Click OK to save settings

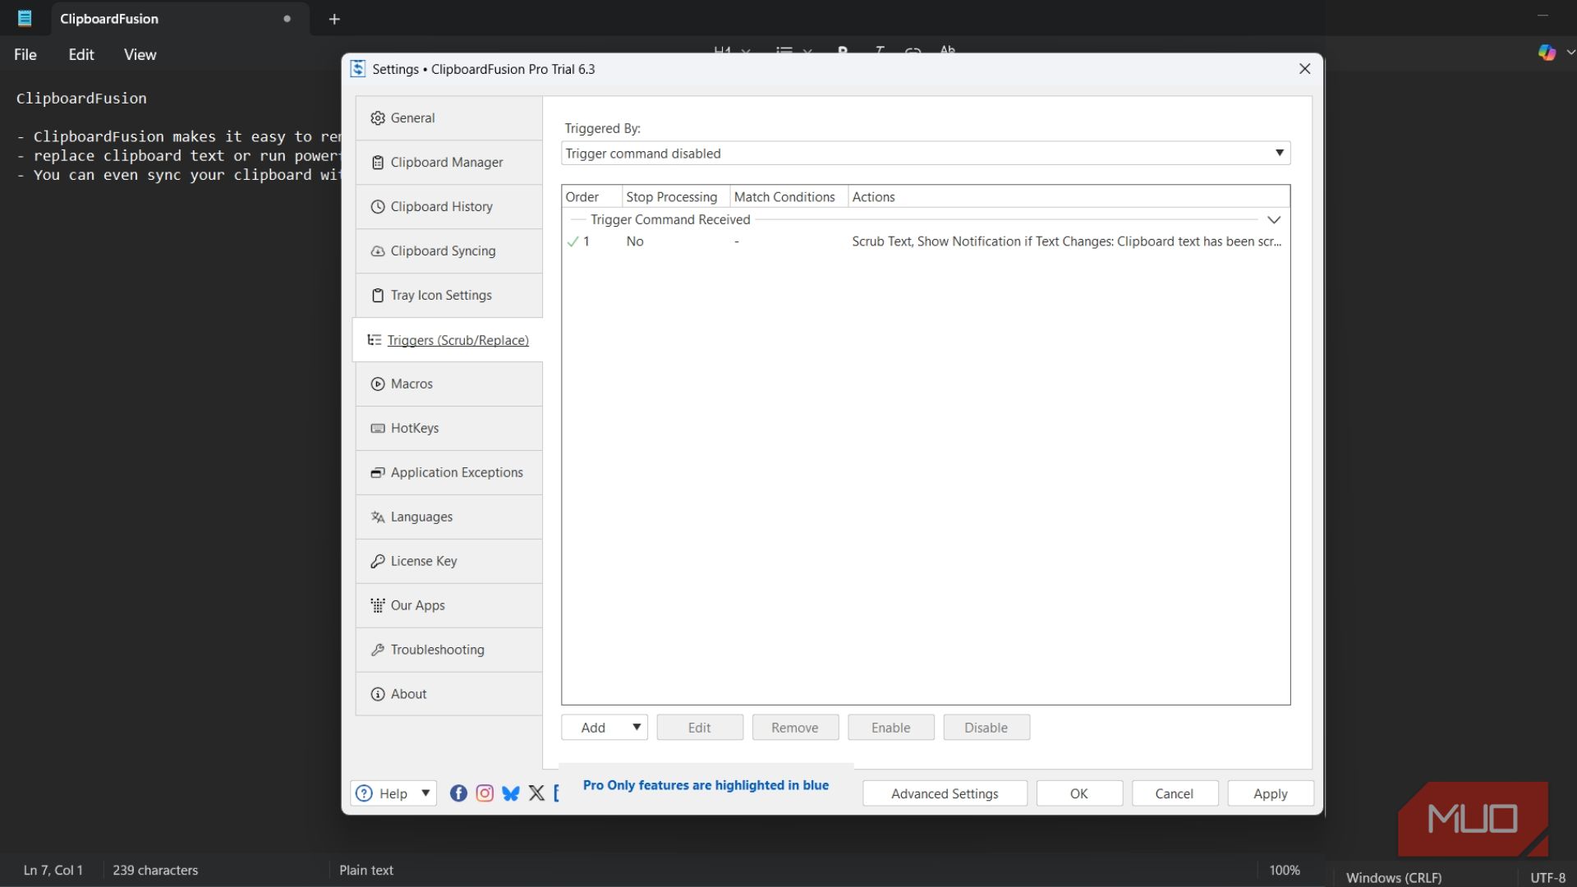click(x=1079, y=794)
